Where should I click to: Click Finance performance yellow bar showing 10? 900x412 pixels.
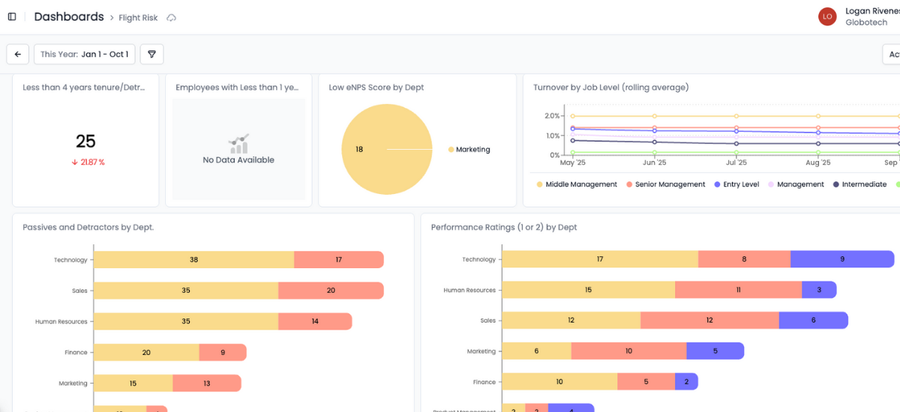pyautogui.click(x=559, y=382)
